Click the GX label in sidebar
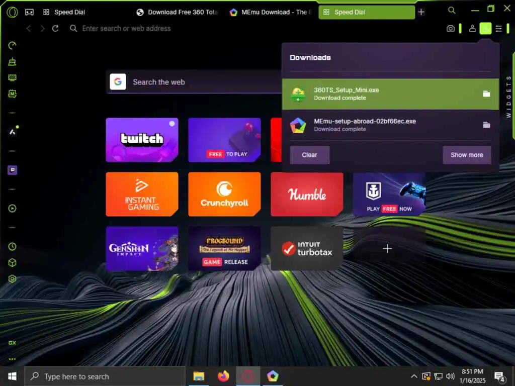The width and height of the screenshot is (515, 386). (x=12, y=343)
